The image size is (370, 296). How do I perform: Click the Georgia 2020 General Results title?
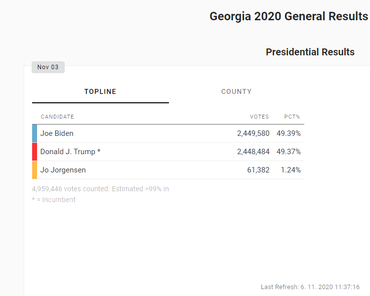pos(288,16)
